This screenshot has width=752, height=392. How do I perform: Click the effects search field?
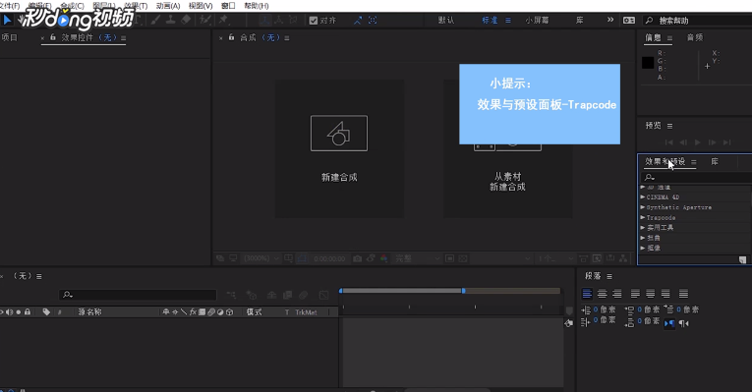click(x=698, y=177)
